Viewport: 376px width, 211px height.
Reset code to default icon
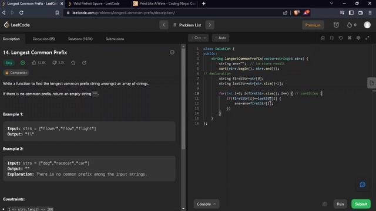[341, 38]
